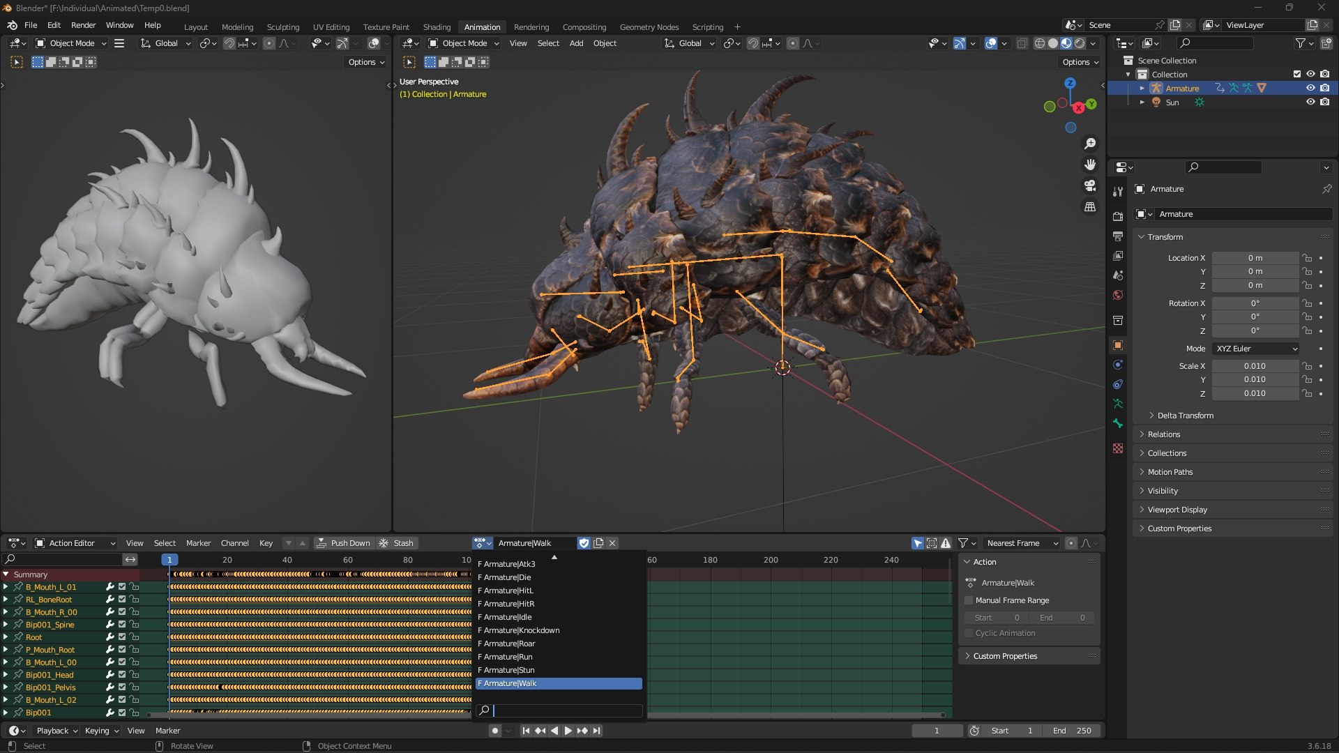
Task: Open the Bone properties tab icon
Action: point(1118,423)
